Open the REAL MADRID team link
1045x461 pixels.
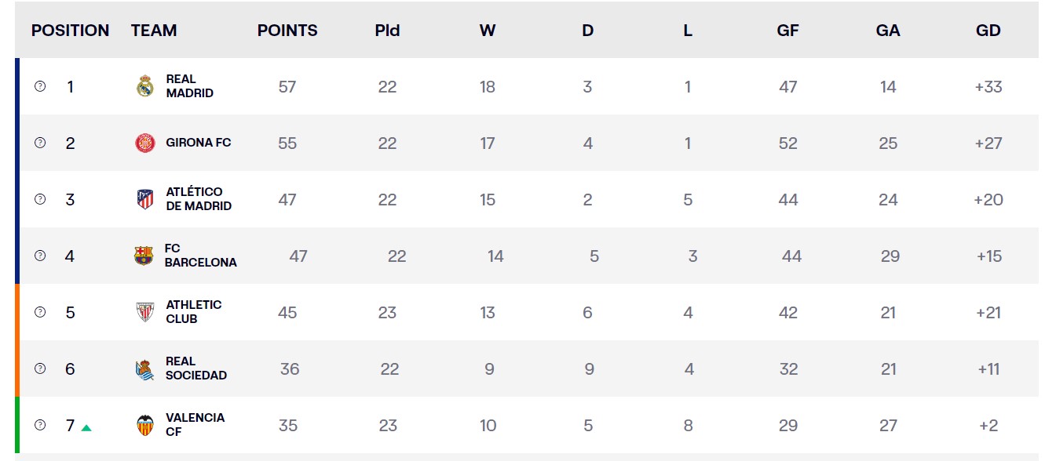coord(189,86)
